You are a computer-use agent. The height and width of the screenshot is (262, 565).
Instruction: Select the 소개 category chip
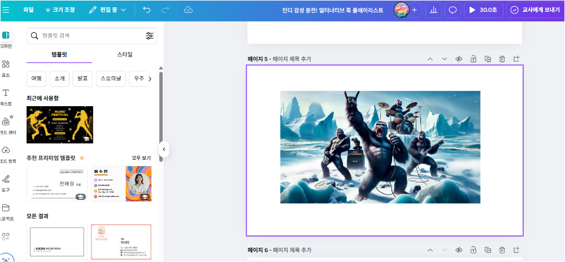pyautogui.click(x=59, y=79)
